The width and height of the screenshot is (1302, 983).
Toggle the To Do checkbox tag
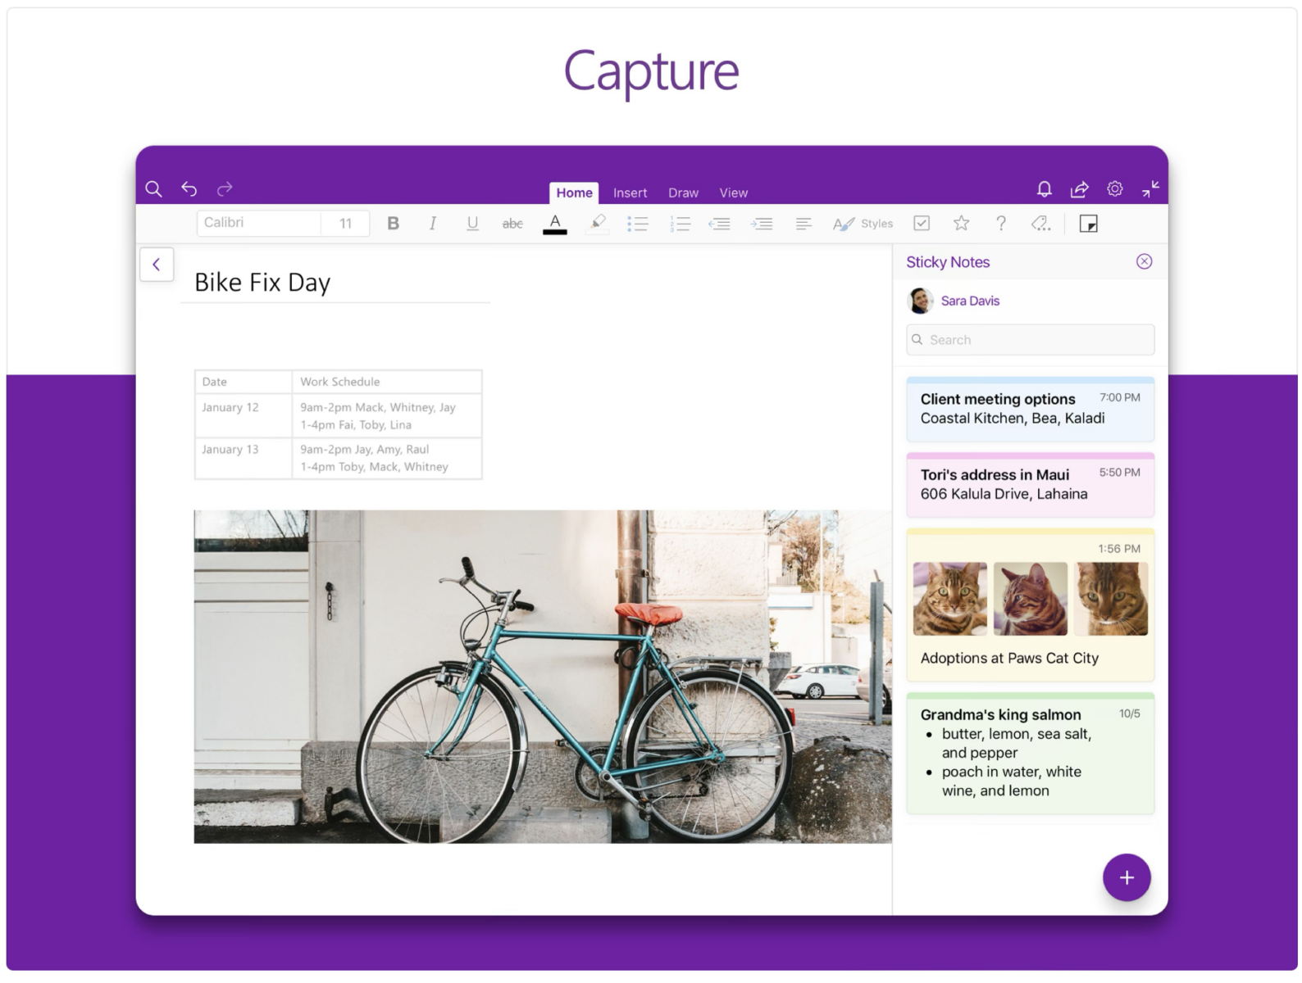922,223
